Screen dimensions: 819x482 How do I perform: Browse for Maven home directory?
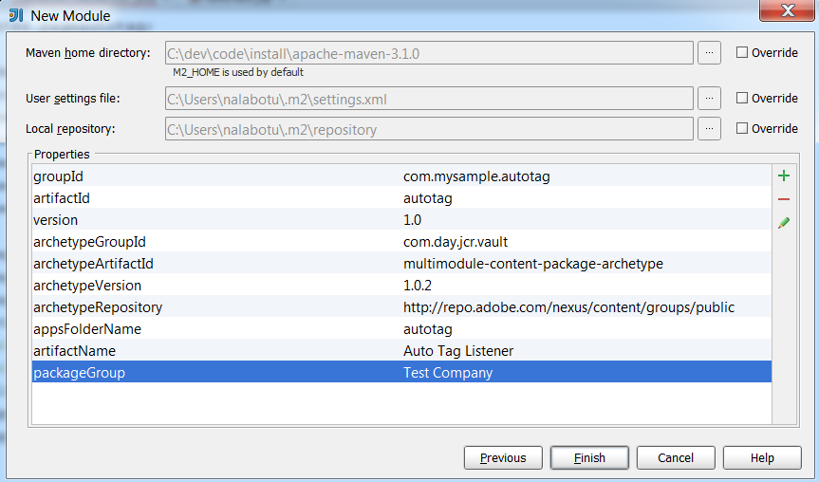(709, 52)
